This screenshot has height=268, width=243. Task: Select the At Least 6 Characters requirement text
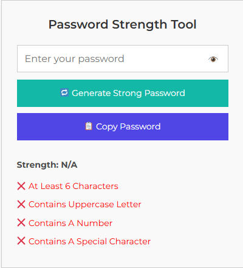coord(74,186)
